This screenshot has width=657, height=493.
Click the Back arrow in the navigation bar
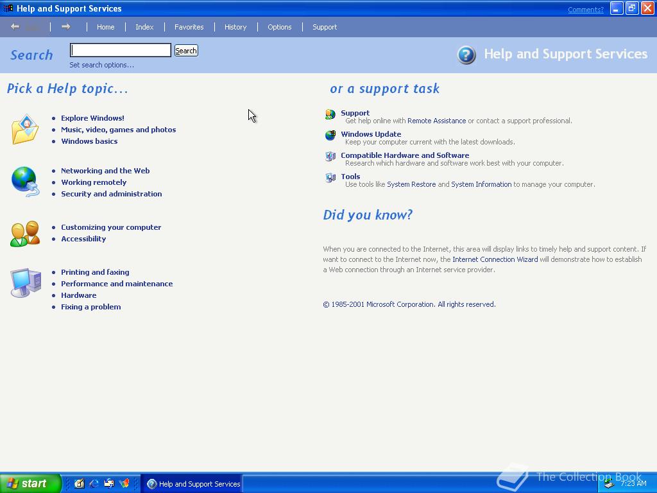[15, 27]
